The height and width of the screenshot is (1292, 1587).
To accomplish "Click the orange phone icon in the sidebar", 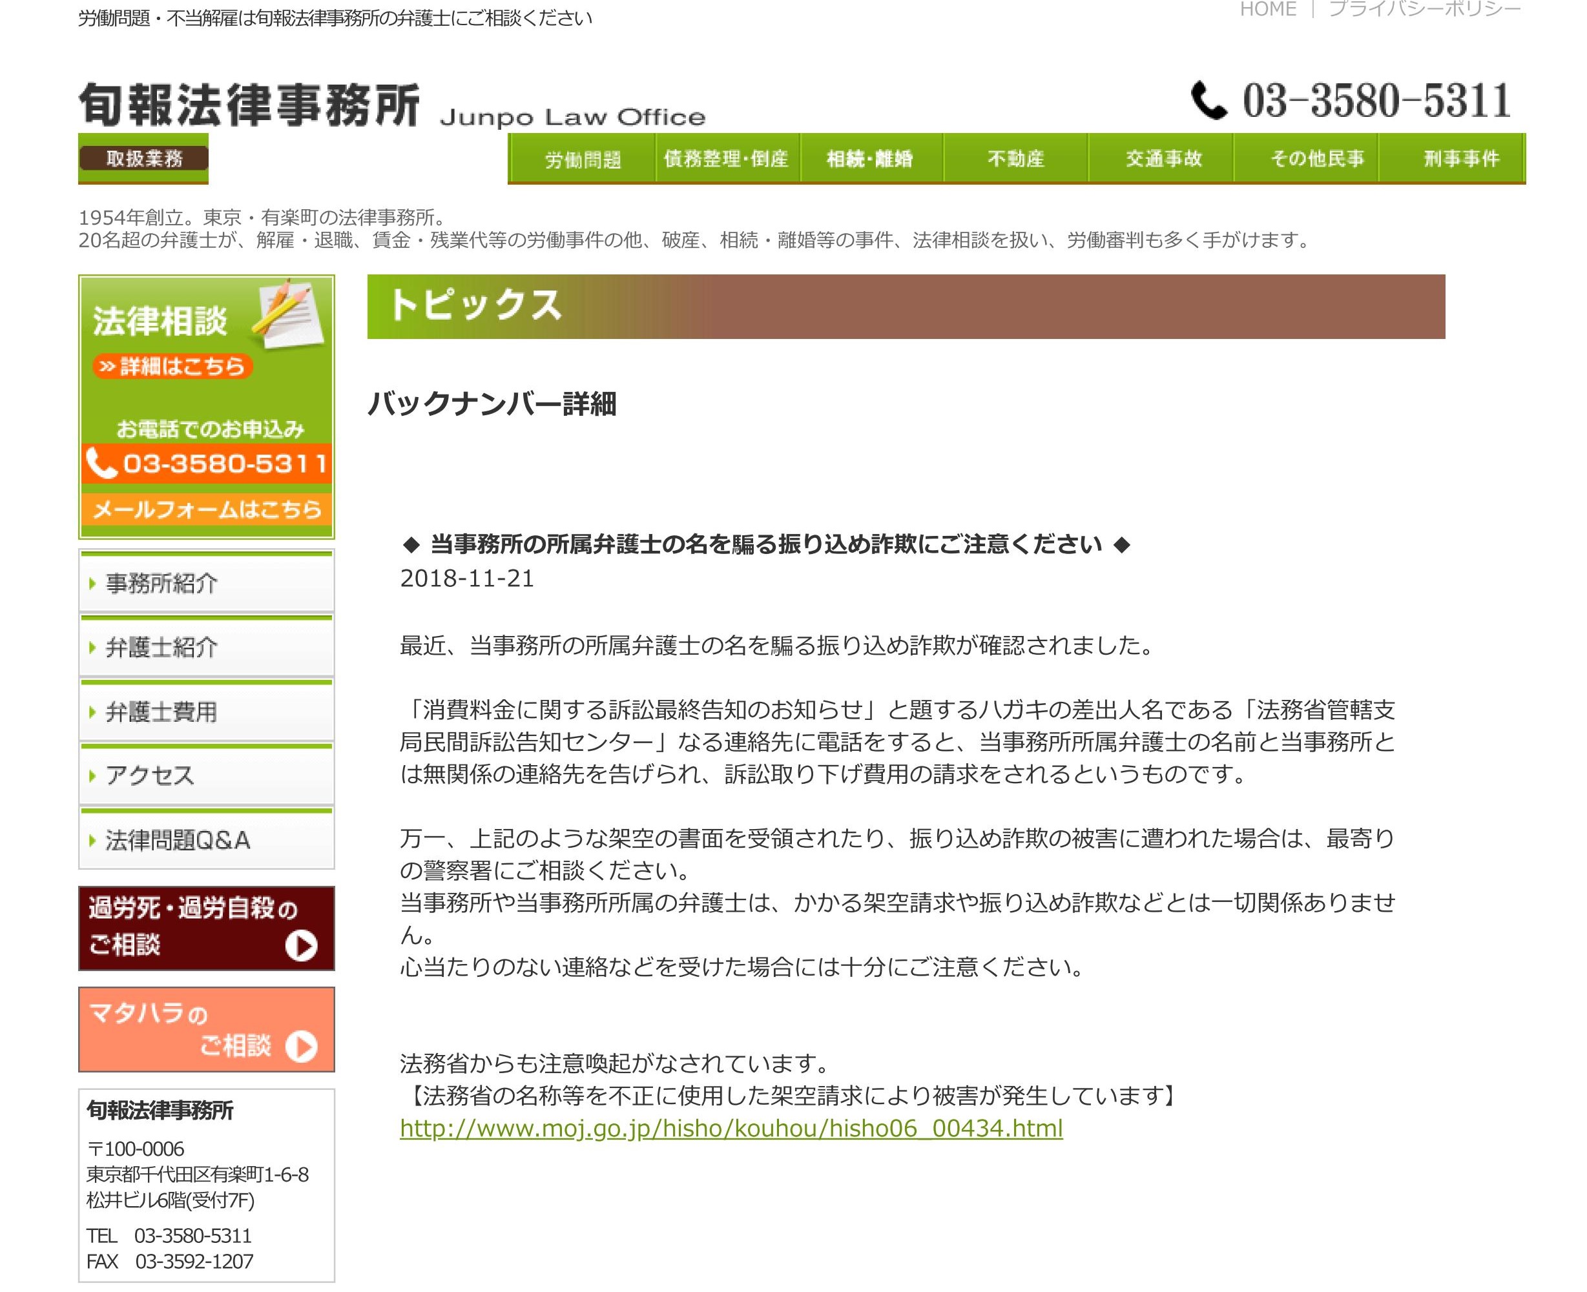I will coord(101,463).
